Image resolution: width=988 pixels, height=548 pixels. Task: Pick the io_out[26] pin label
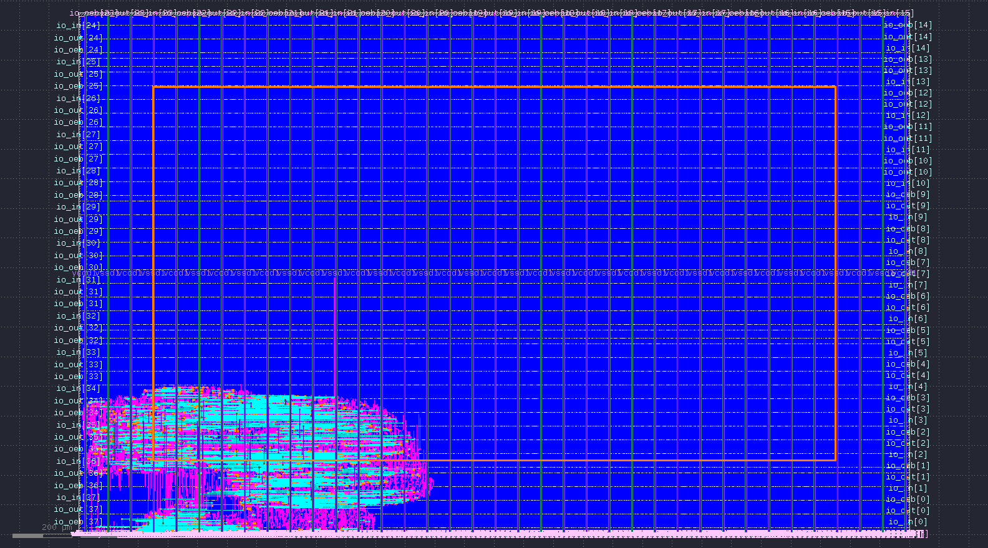[x=79, y=110]
